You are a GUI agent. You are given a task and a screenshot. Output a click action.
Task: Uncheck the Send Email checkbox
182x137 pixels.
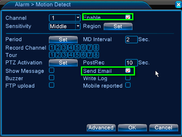pyautogui.click(x=128, y=70)
